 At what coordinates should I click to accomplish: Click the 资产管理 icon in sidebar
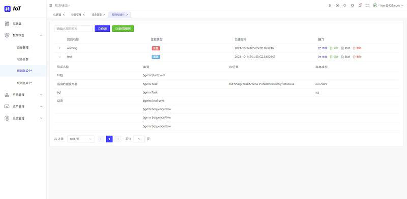pyautogui.click(x=7, y=106)
